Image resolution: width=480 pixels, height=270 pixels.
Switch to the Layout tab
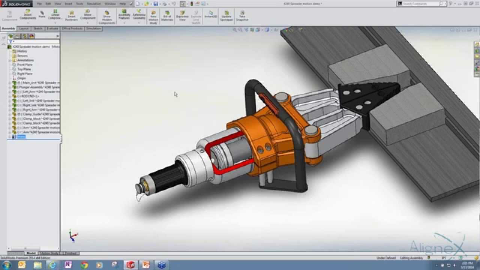(x=24, y=28)
